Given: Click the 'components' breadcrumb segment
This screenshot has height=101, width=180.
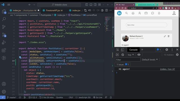Looking at the screenshot, I should (21, 15).
